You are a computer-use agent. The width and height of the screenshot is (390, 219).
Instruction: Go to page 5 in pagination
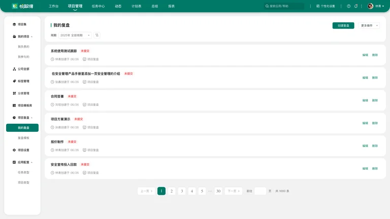pyautogui.click(x=202, y=191)
